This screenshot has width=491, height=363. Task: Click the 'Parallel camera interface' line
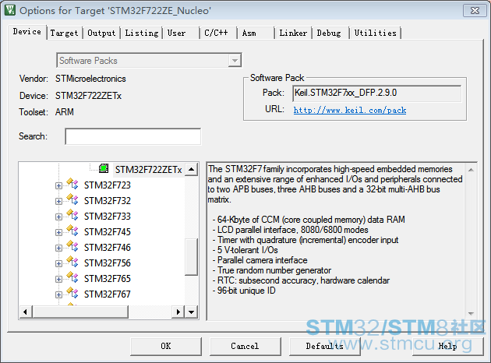pos(260,260)
